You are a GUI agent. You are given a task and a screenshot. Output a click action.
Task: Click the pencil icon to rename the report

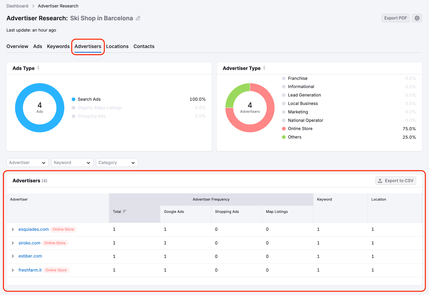pyautogui.click(x=138, y=18)
